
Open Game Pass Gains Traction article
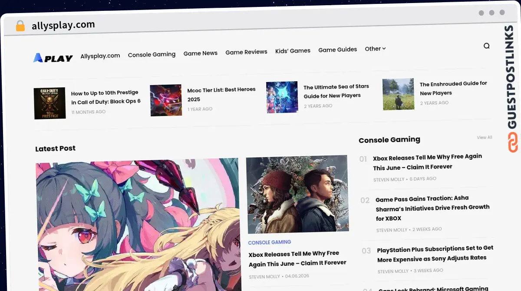tap(432, 208)
